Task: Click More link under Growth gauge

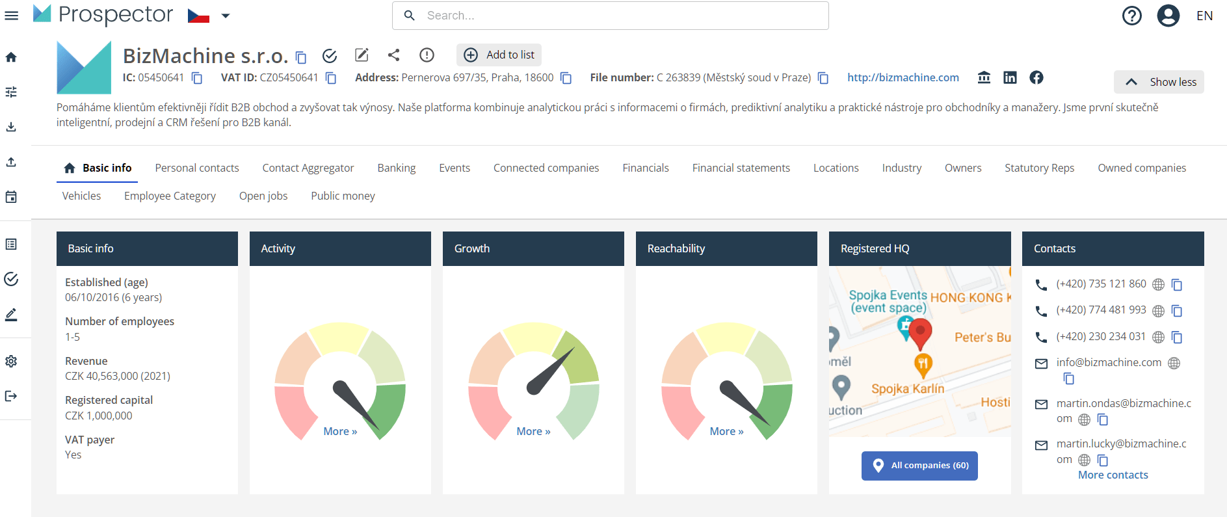Action: (533, 431)
